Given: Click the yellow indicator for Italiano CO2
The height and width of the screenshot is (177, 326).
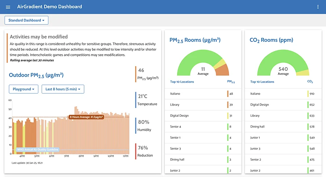Looking at the screenshot, I should click(308, 94).
